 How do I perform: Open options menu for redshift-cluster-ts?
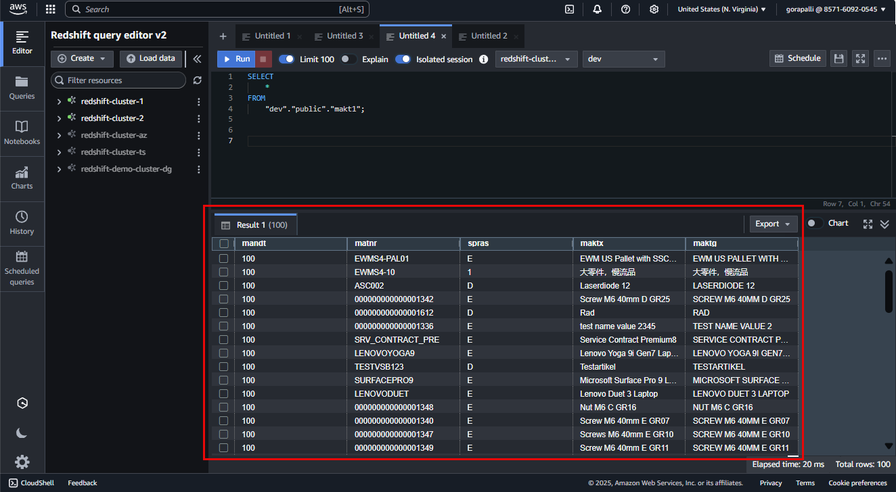(198, 152)
